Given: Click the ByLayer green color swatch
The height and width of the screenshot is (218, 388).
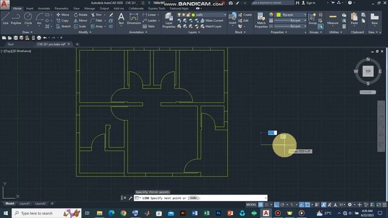Looking at the screenshot, I should [x=278, y=15].
